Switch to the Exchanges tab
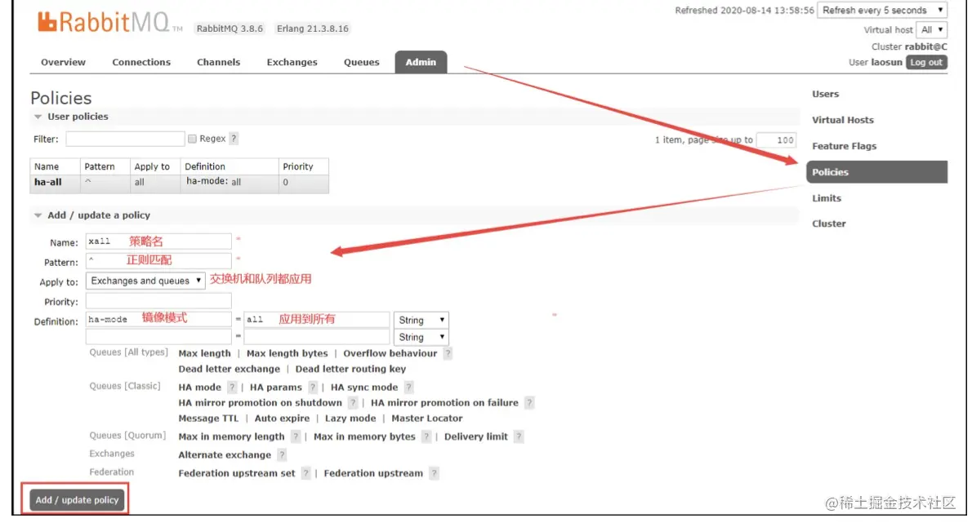This screenshot has width=972, height=527. (x=292, y=62)
